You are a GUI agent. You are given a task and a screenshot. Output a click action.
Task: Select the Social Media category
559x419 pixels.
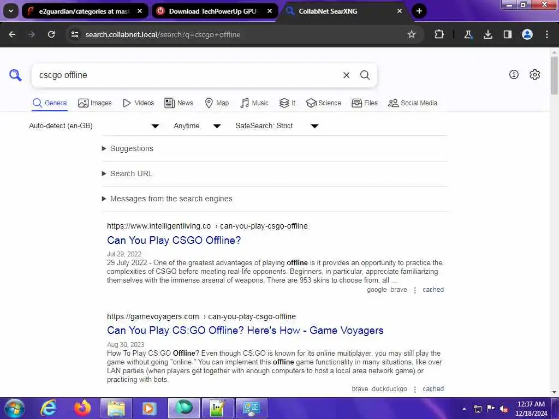(x=413, y=103)
